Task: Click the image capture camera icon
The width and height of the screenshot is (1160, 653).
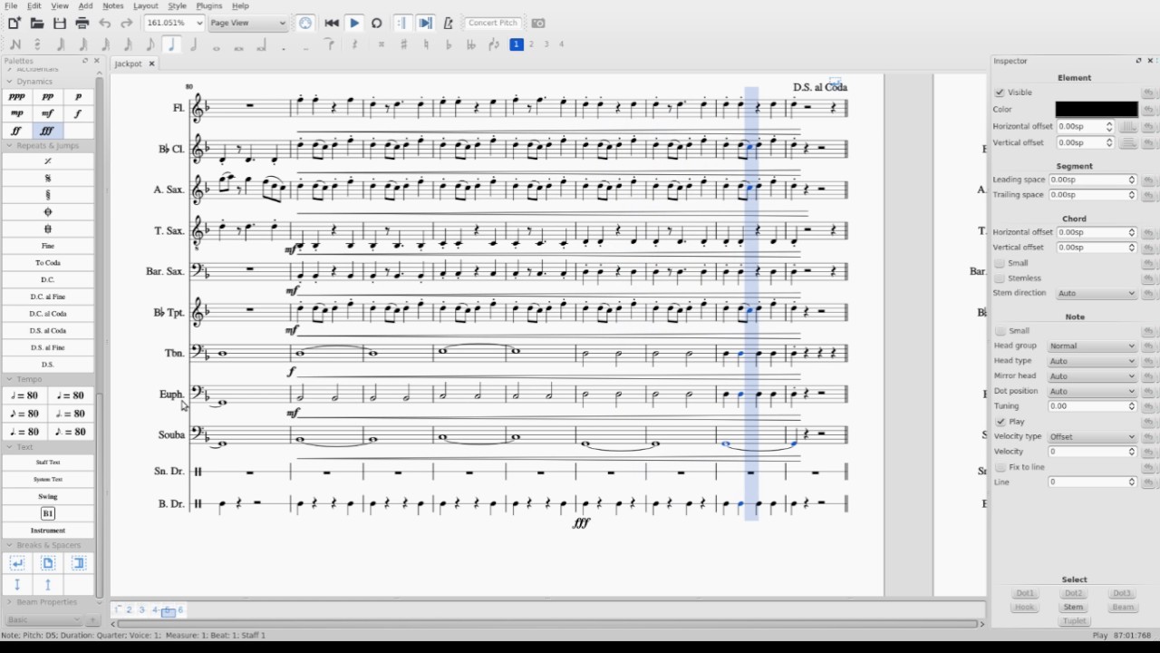Action: 538,23
